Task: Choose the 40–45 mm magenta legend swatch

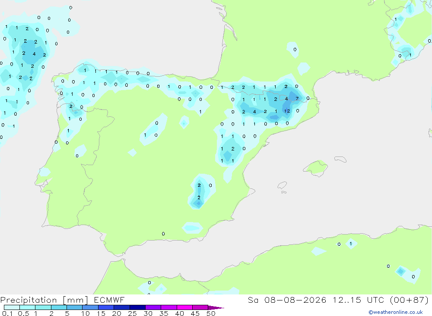Action: point(184,307)
